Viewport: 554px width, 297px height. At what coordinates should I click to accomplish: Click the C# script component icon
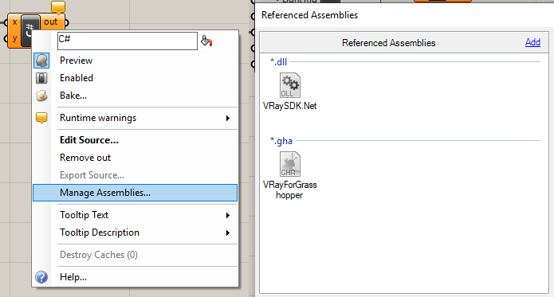click(30, 31)
